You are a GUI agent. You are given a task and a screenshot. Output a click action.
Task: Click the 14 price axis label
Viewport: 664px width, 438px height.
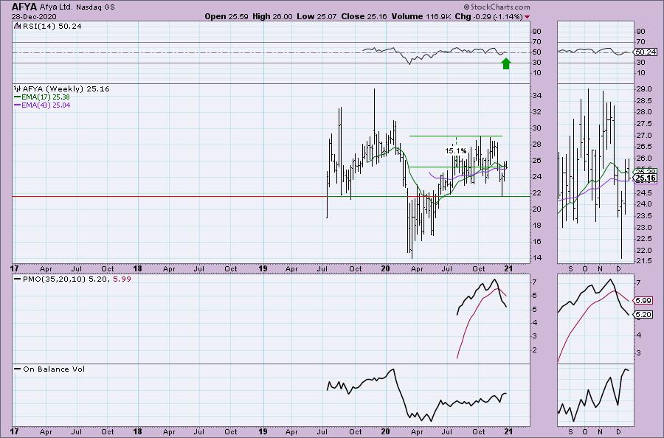[536, 258]
